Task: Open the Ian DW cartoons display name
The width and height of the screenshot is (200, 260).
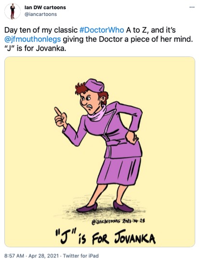Action: tap(45, 7)
